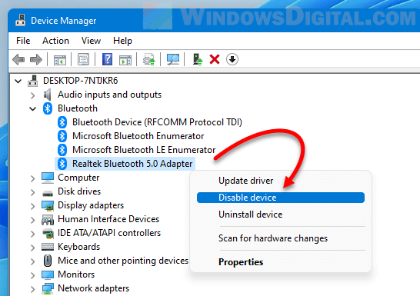Screen dimensions: 420x296
Task: Click the Add driver toolbar icon
Action: 198,59
